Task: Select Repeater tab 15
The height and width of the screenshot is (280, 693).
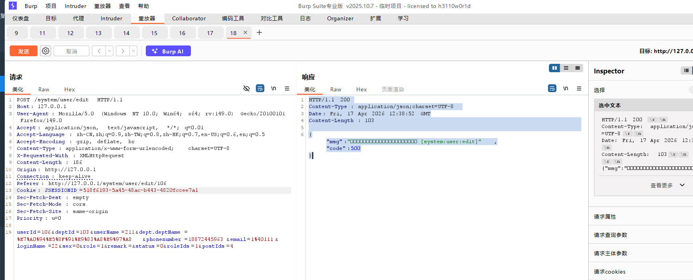Action: point(154,33)
